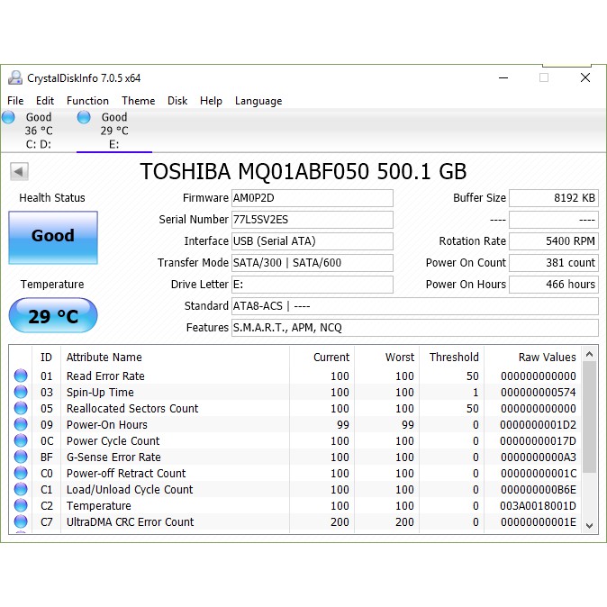This screenshot has height=607, width=607.
Task: Click the G-Sense Error Rate status orb
Action: 21,458
